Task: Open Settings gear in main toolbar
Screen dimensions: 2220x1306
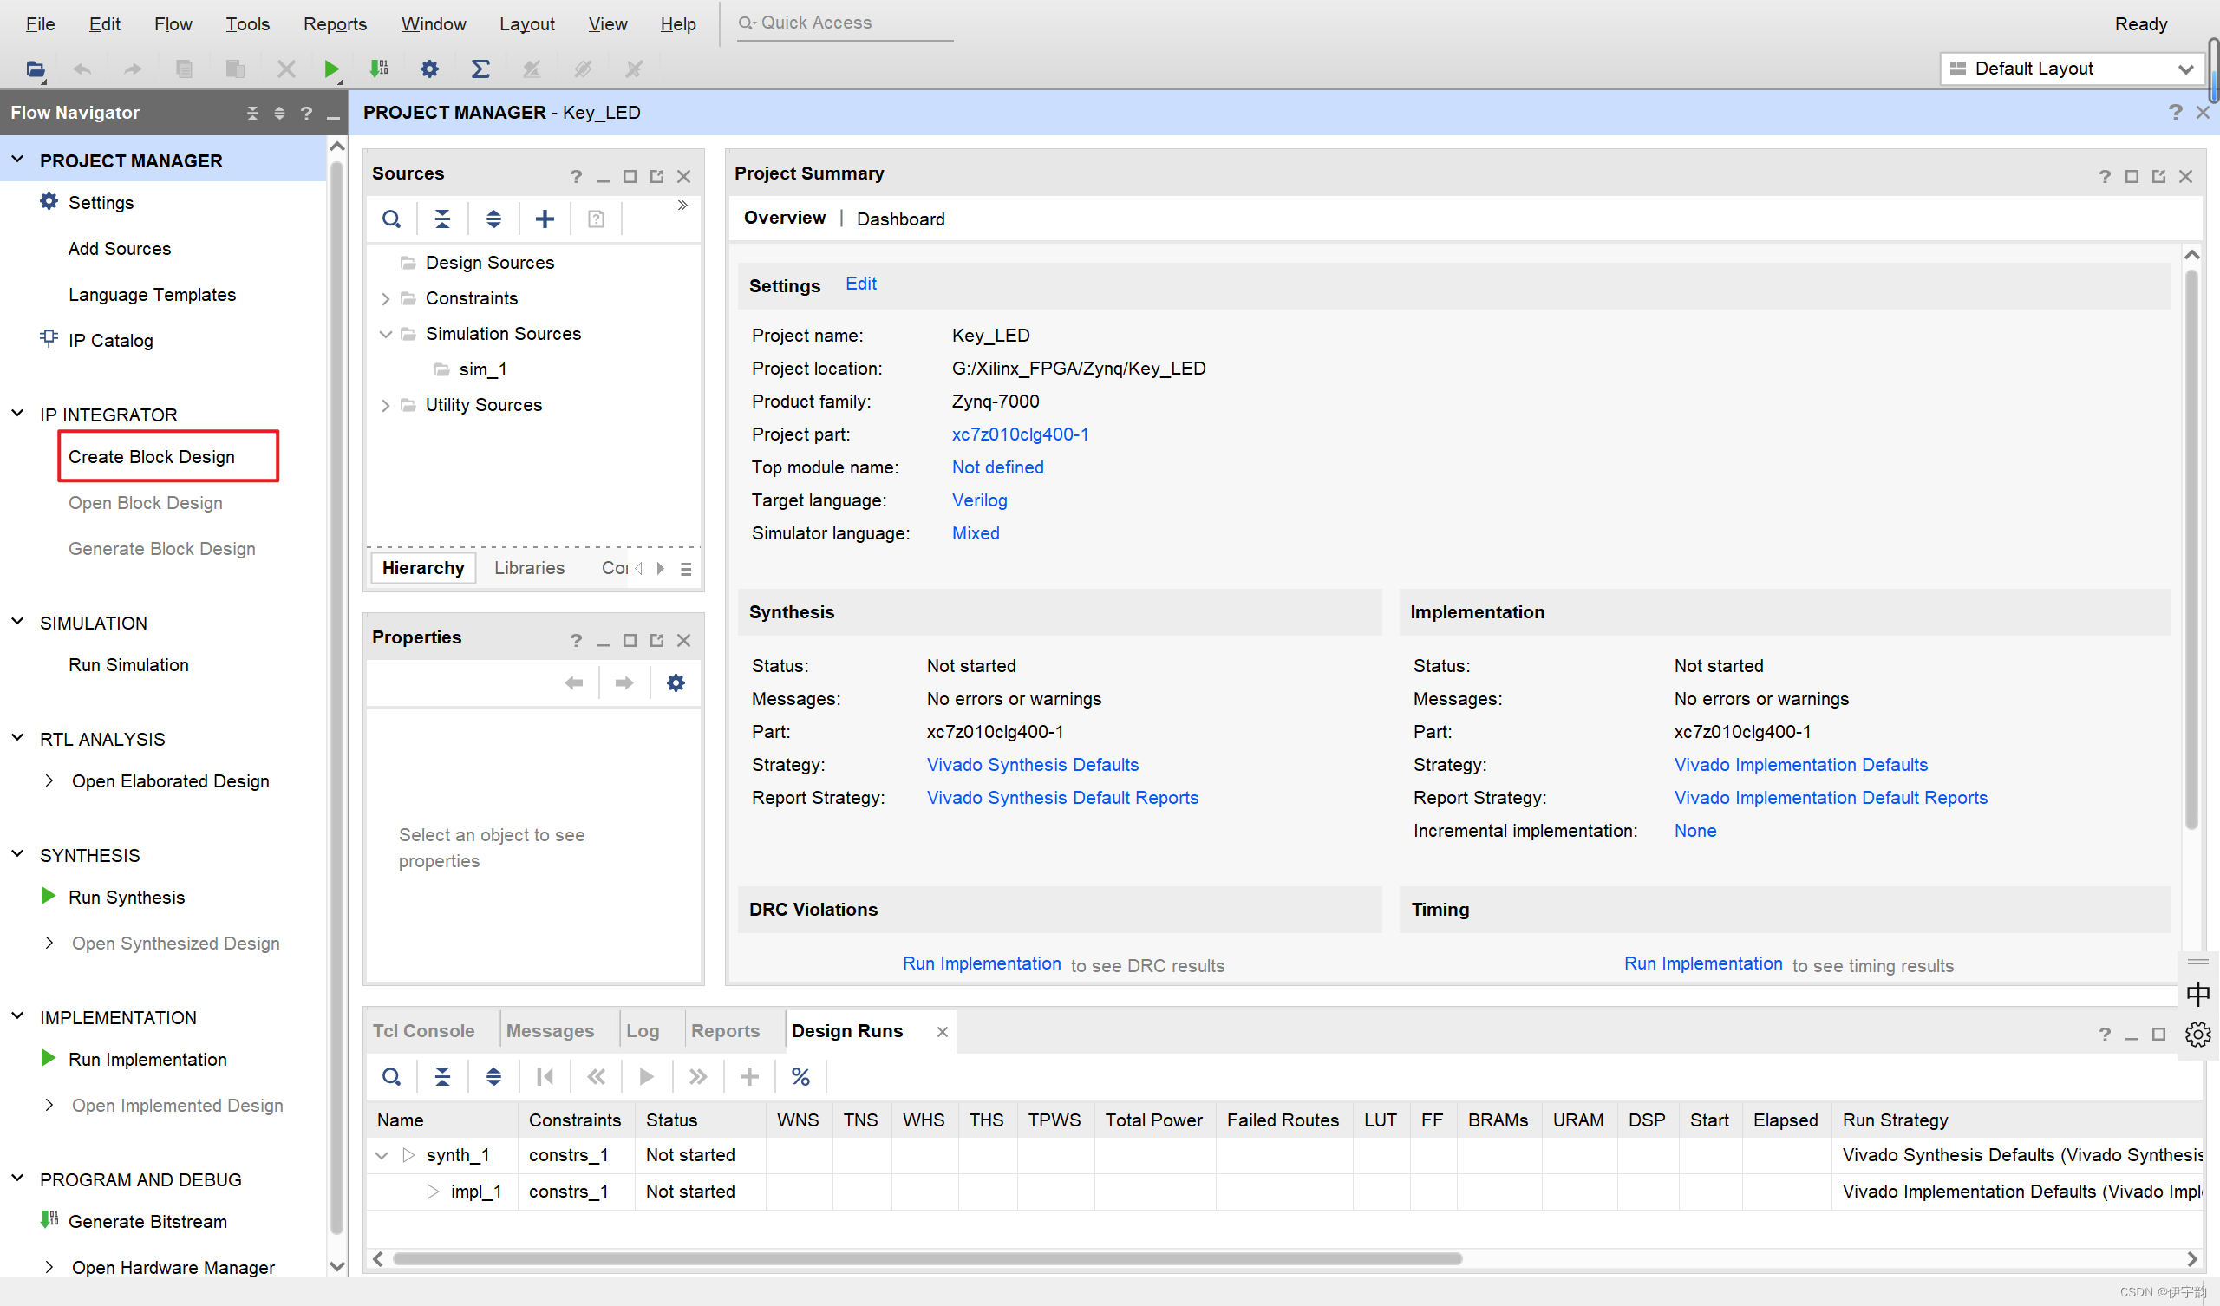Action: (x=429, y=69)
